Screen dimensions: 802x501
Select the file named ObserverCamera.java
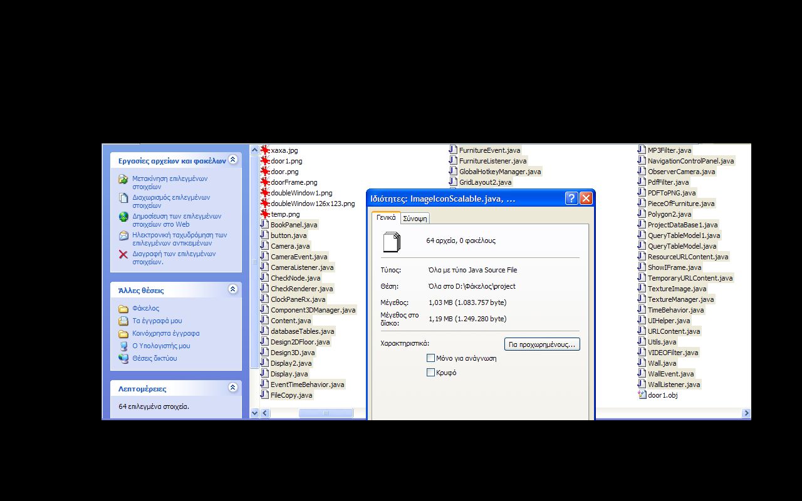click(681, 172)
